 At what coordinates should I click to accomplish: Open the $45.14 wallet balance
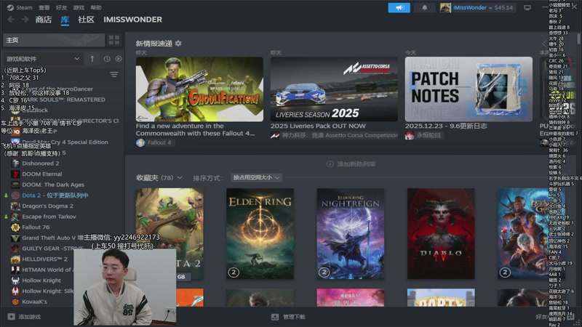tap(503, 7)
